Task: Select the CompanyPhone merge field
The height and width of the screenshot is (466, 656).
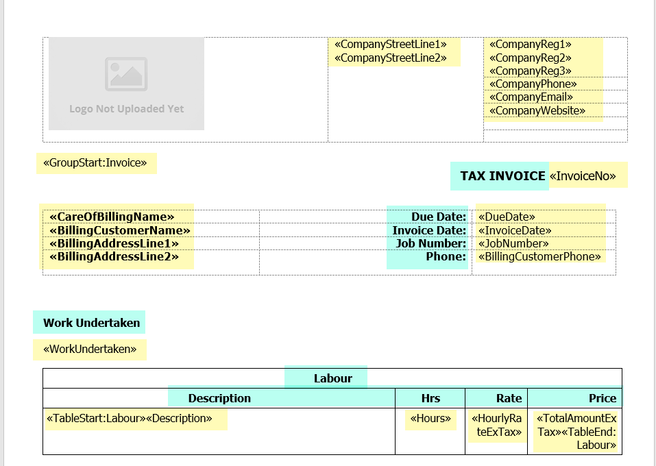Action: pyautogui.click(x=533, y=84)
